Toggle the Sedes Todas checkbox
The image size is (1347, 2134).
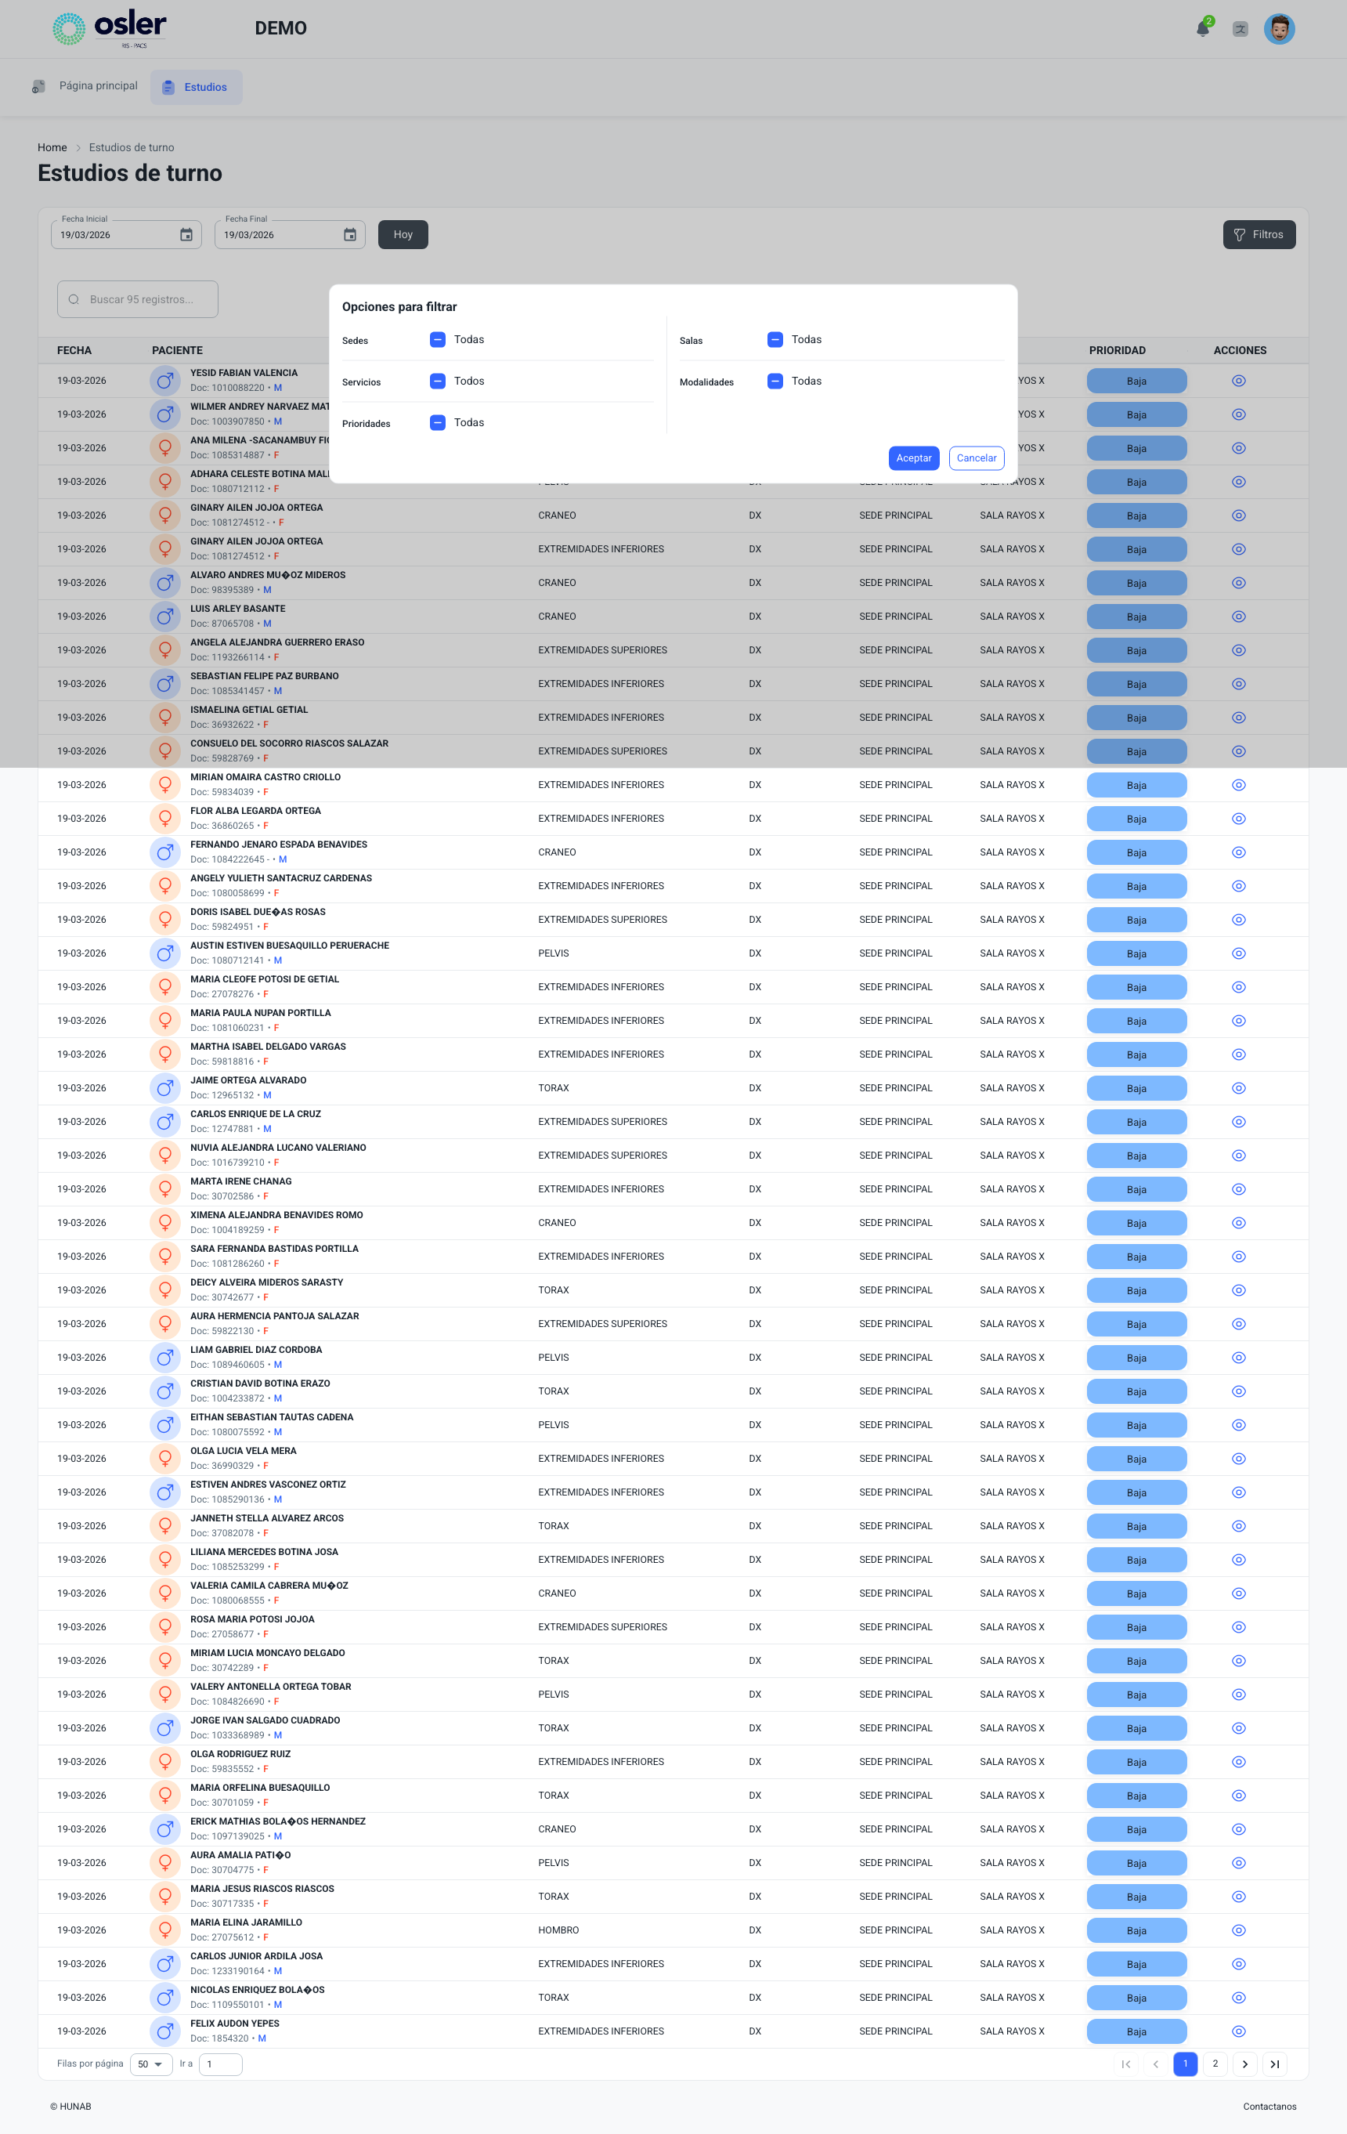coord(438,339)
